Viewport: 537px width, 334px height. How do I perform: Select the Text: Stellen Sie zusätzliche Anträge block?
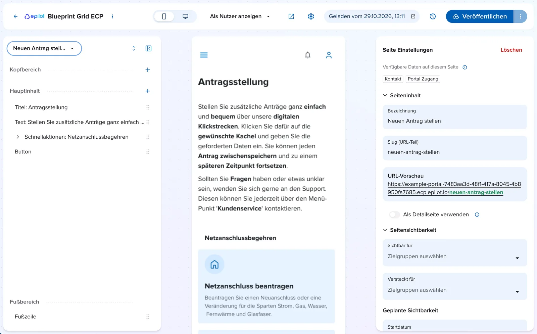tap(79, 122)
